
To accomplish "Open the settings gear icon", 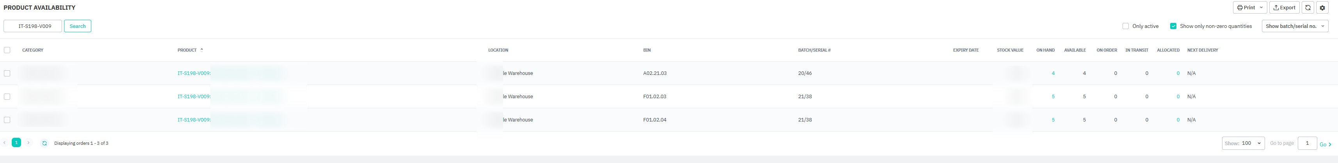I will point(1322,8).
